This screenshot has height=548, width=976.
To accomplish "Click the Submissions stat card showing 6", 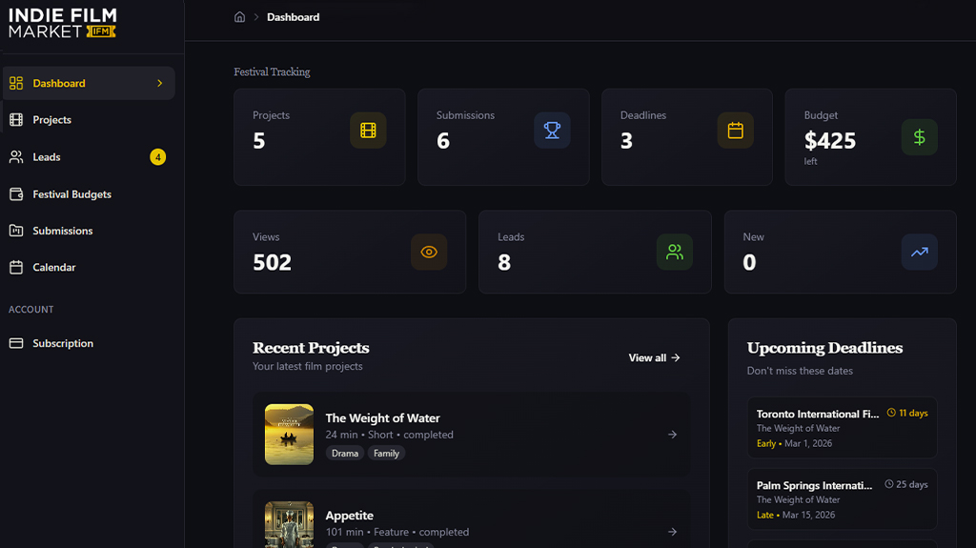I will tap(503, 137).
